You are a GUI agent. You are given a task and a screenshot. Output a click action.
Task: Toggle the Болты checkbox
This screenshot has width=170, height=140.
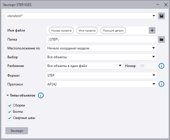[x=10, y=112]
